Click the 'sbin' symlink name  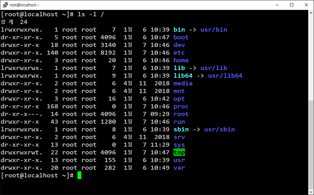pos(181,129)
